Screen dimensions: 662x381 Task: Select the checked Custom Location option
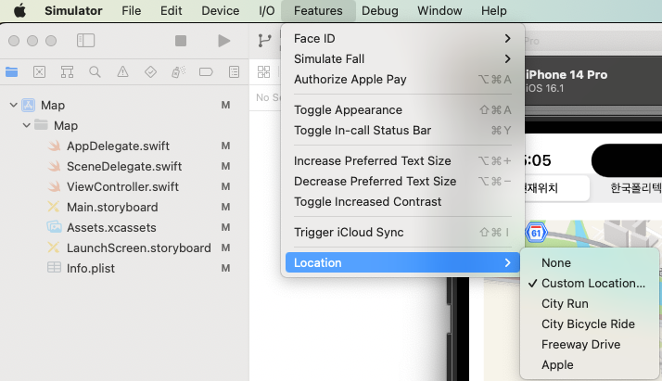[592, 283]
